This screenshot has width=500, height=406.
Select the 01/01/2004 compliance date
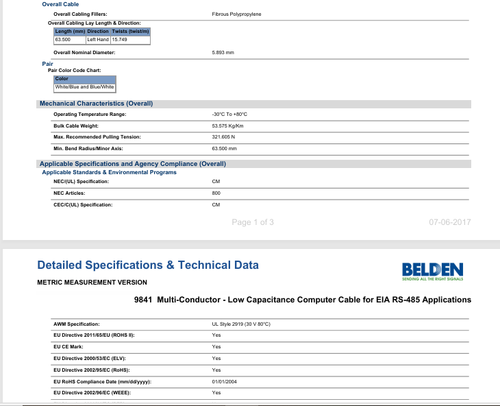224,382
